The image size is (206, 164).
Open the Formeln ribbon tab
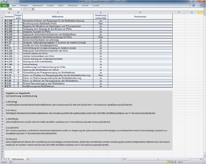coord(50,5)
